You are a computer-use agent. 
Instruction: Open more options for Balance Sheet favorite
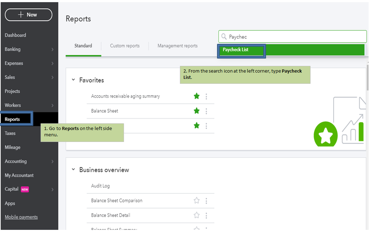(x=206, y=111)
